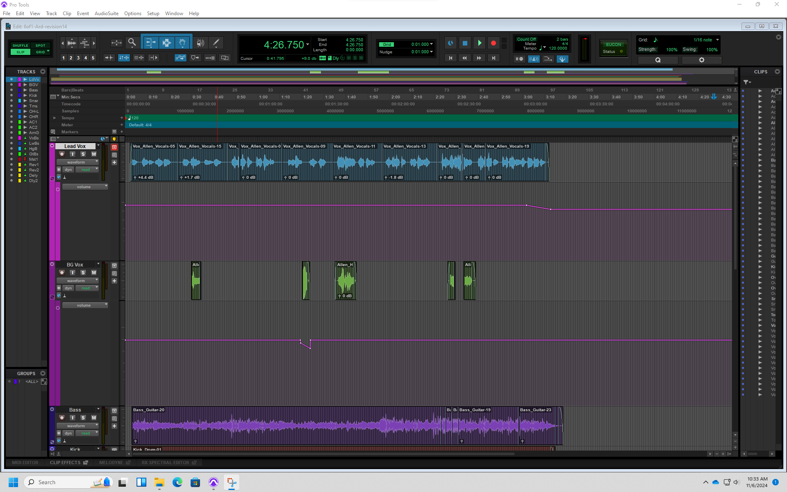The width and height of the screenshot is (787, 492).
Task: Expand the Tempo ruler
Action: (55, 118)
